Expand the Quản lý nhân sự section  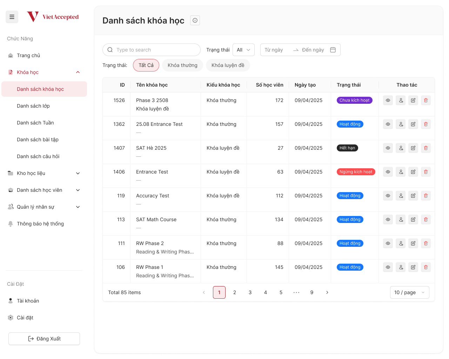[x=44, y=207]
